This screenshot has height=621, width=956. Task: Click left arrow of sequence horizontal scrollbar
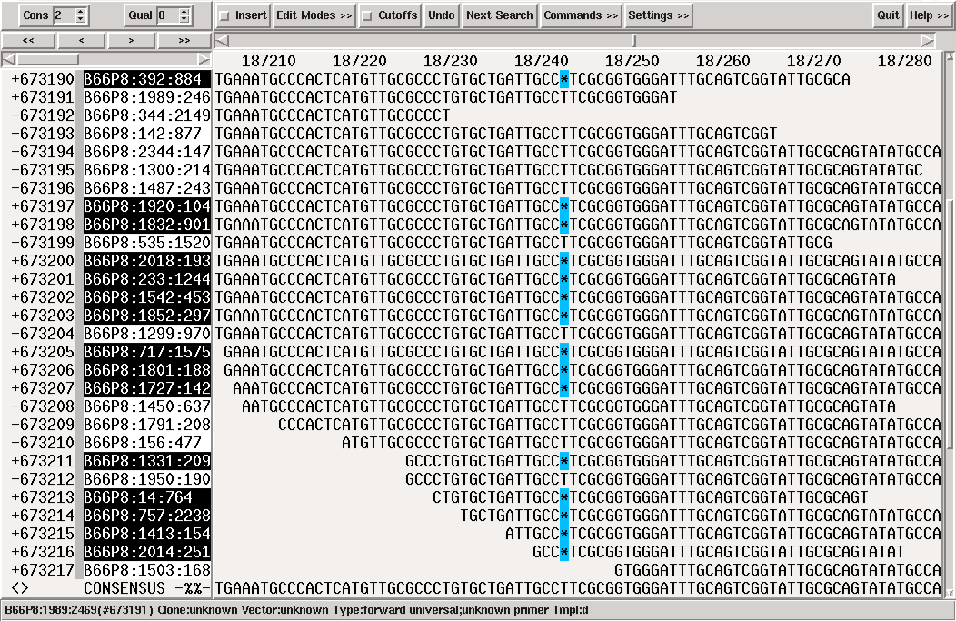(x=222, y=41)
